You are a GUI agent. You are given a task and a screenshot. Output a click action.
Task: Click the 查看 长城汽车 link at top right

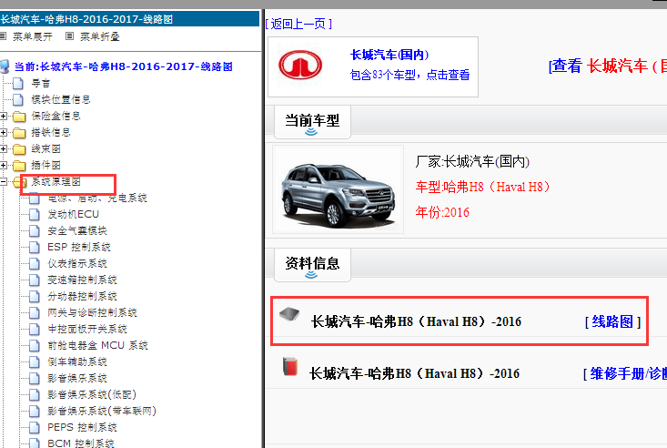(x=608, y=66)
